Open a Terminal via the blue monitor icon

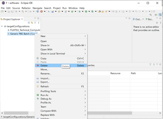38,11
